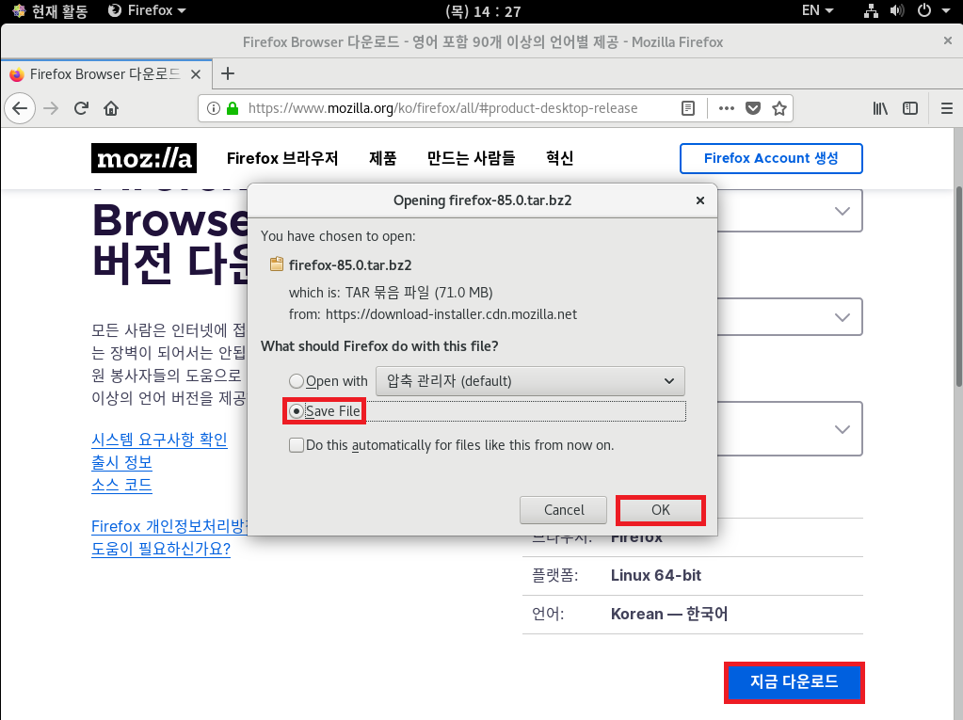The height and width of the screenshot is (720, 963).
Task: Click the 지금 다운로드 button
Action: pyautogui.click(x=794, y=682)
